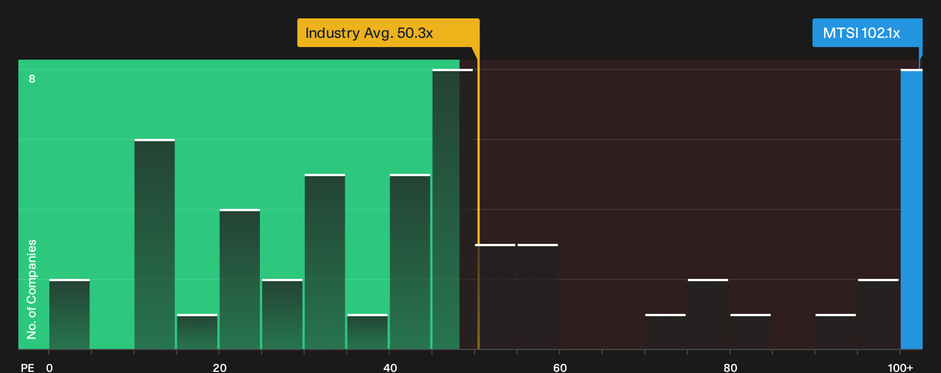Click the dark bar at PE 90-95
The width and height of the screenshot is (941, 373).
[x=835, y=332]
